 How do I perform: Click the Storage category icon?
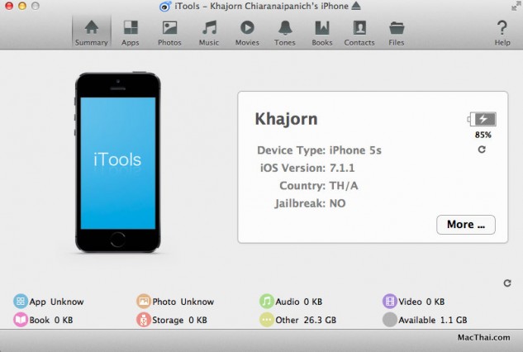(144, 320)
